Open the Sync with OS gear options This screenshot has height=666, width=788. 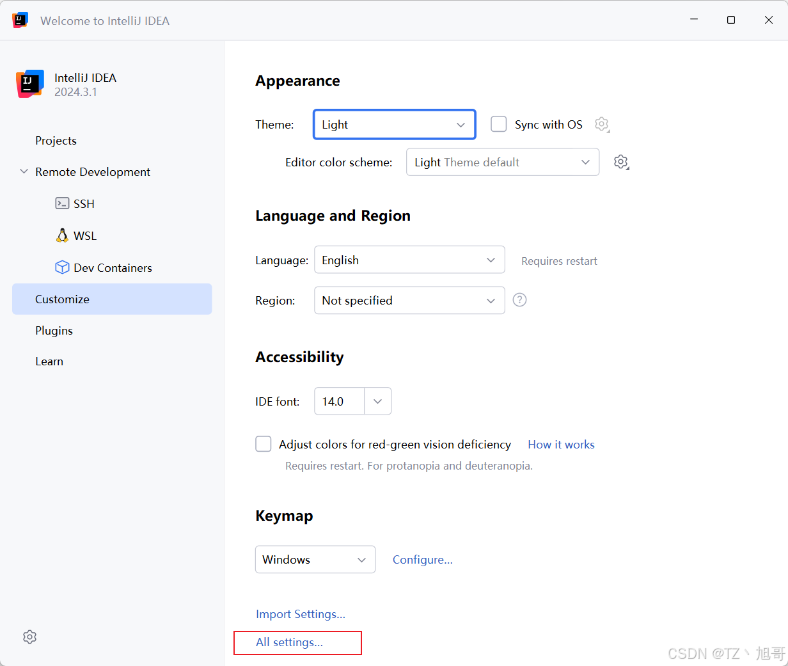pyautogui.click(x=602, y=124)
